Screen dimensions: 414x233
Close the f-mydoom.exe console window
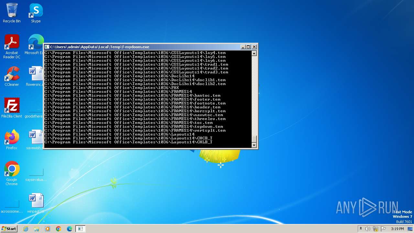click(254, 47)
